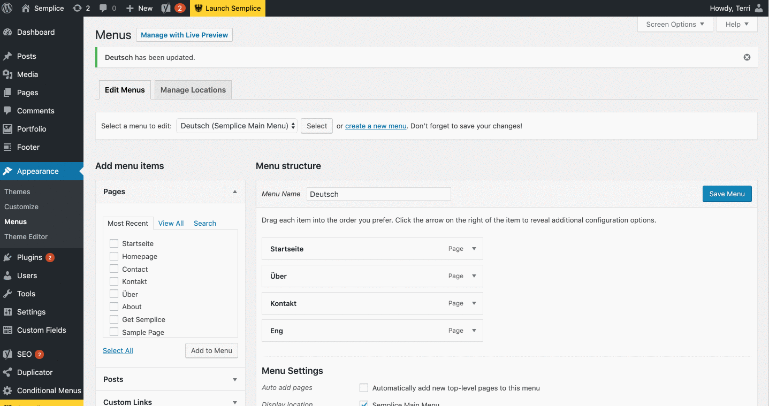Open the Search tab in Pages panel
This screenshot has width=769, height=406.
tap(204, 223)
